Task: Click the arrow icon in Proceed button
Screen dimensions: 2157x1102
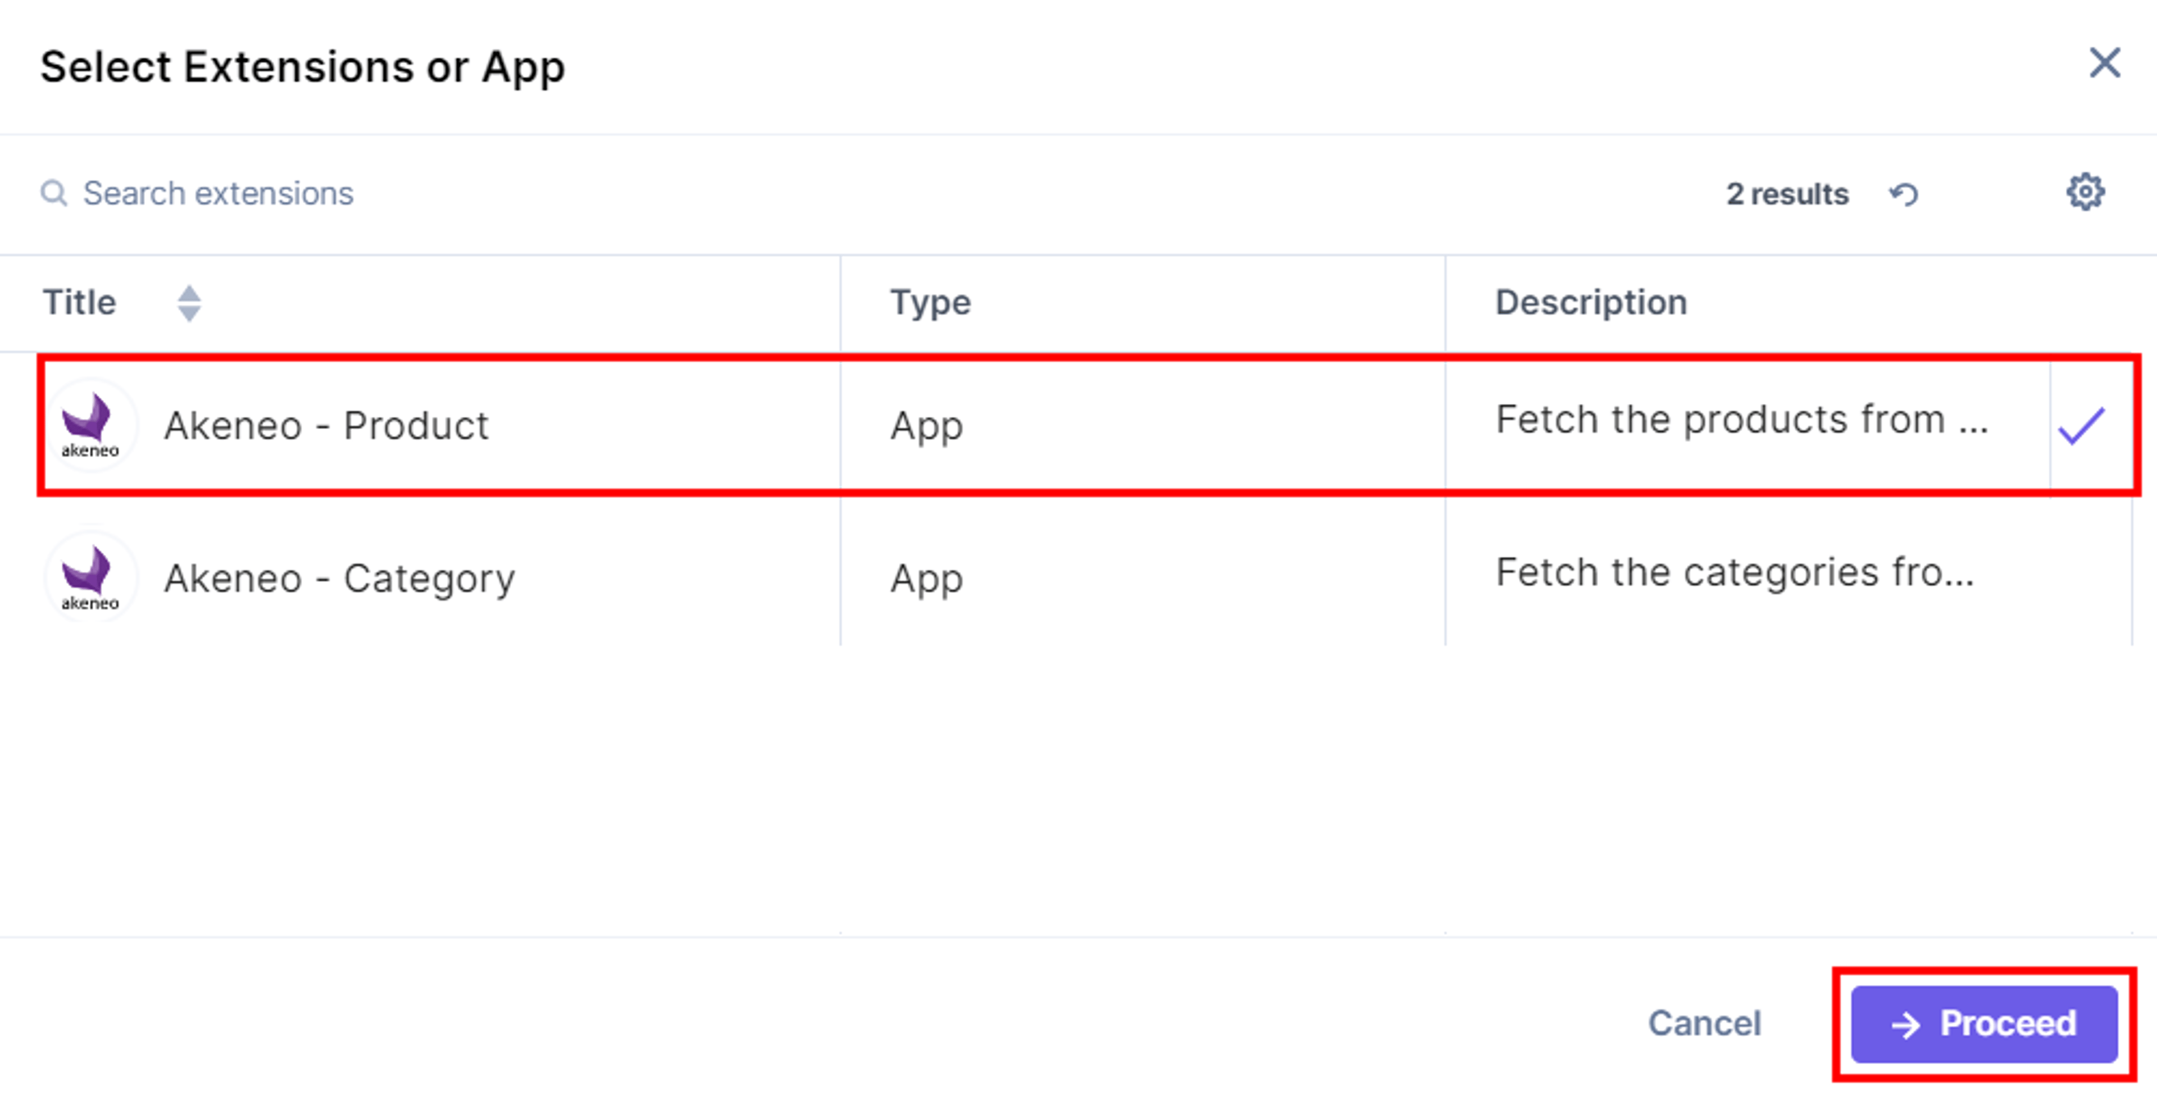Action: (1906, 1025)
